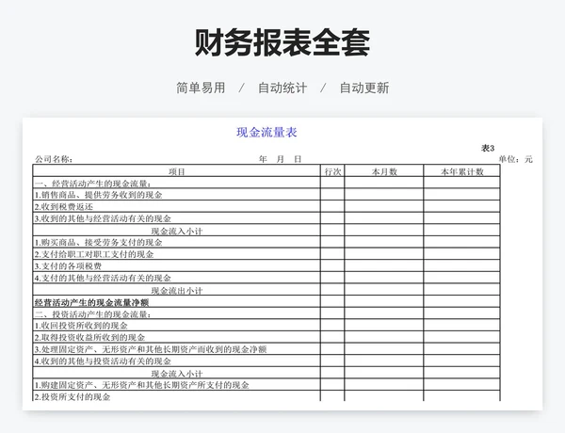
Task: Select row 4.收到的其他与投资活动有关的现金
Action: click(x=266, y=361)
